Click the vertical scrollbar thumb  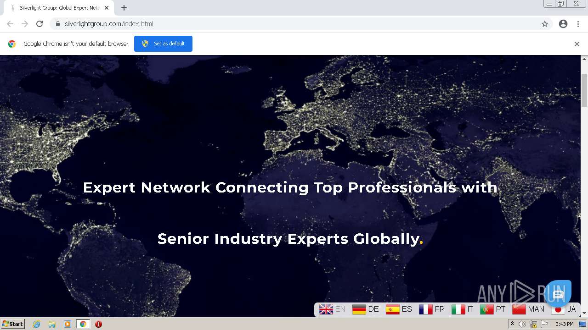(x=584, y=90)
